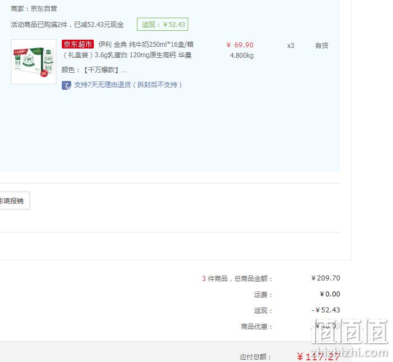Click the 返现：¥52.43 green tag
This screenshot has height=362, width=393.
162,24
